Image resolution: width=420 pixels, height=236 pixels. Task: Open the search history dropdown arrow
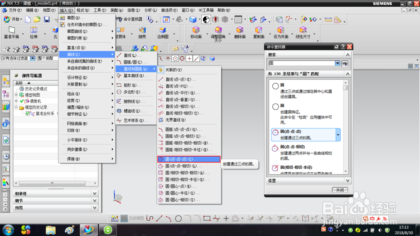[337, 63]
